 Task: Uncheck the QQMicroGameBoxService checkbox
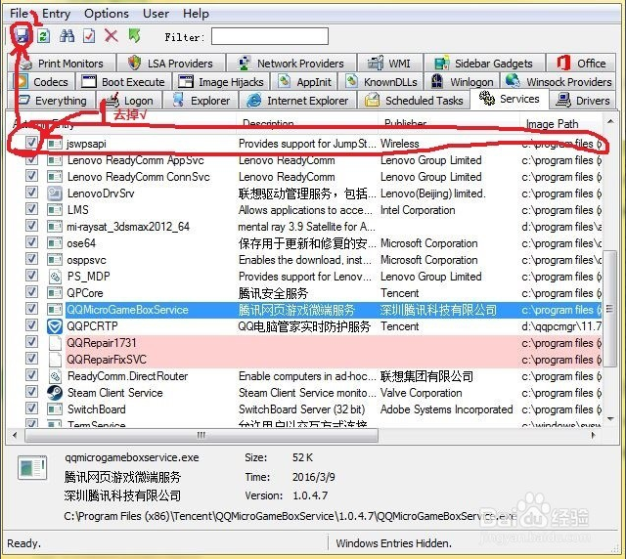pos(31,309)
